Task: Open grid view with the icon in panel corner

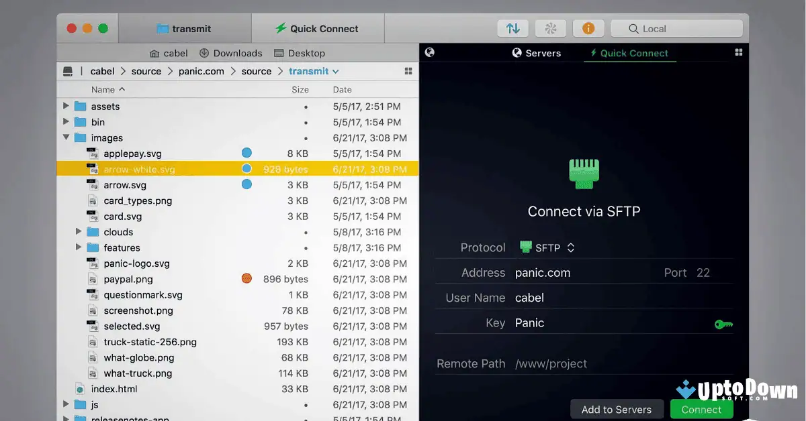Action: pos(738,52)
